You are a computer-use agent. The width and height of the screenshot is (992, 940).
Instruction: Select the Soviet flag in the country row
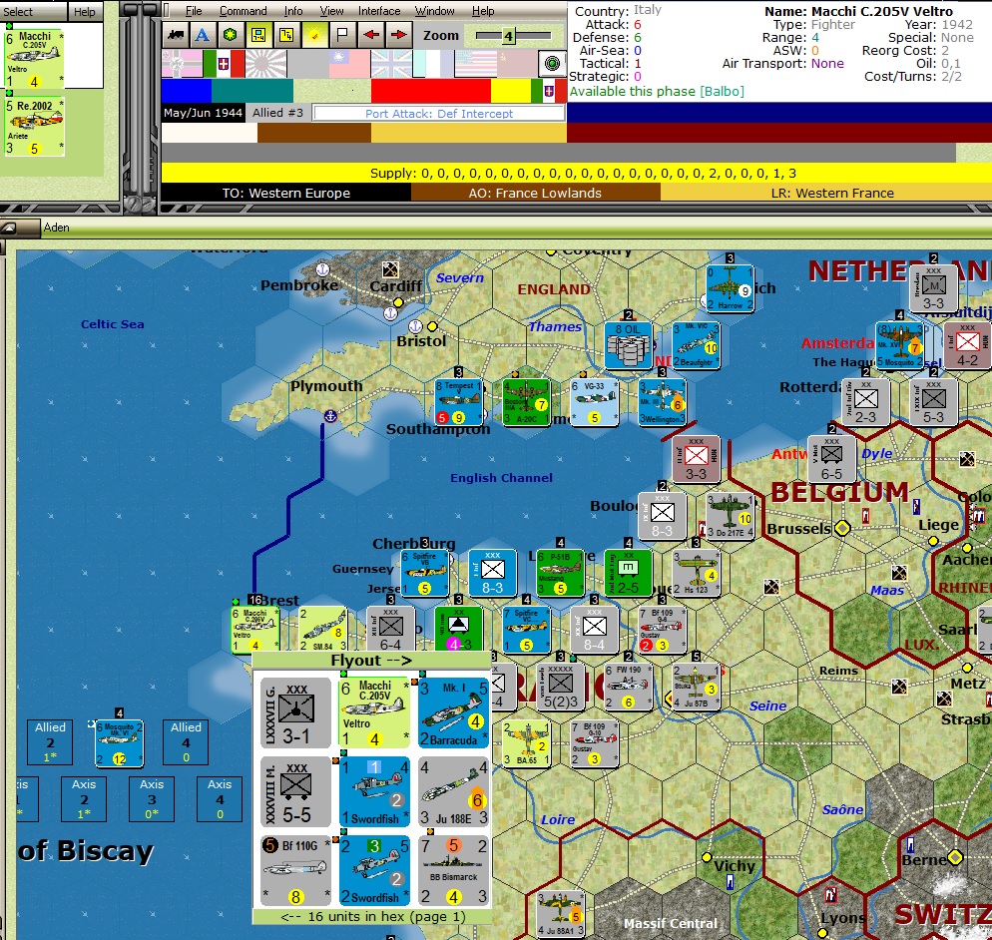[516, 64]
